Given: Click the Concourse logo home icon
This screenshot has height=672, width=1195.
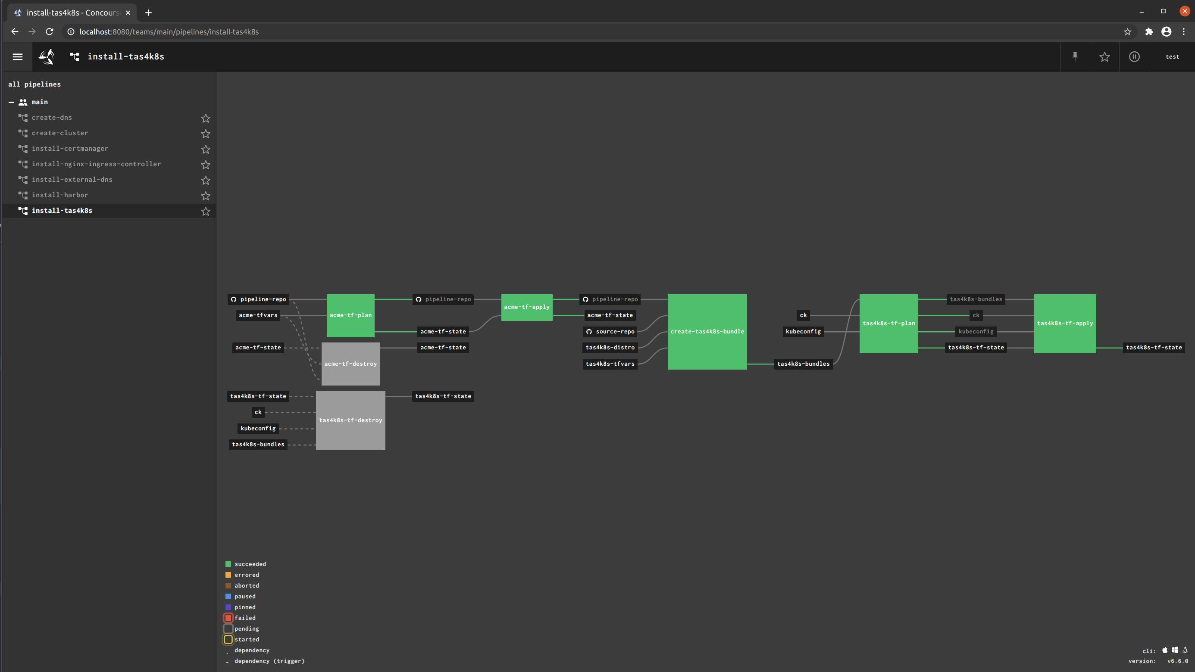Looking at the screenshot, I should click(47, 56).
